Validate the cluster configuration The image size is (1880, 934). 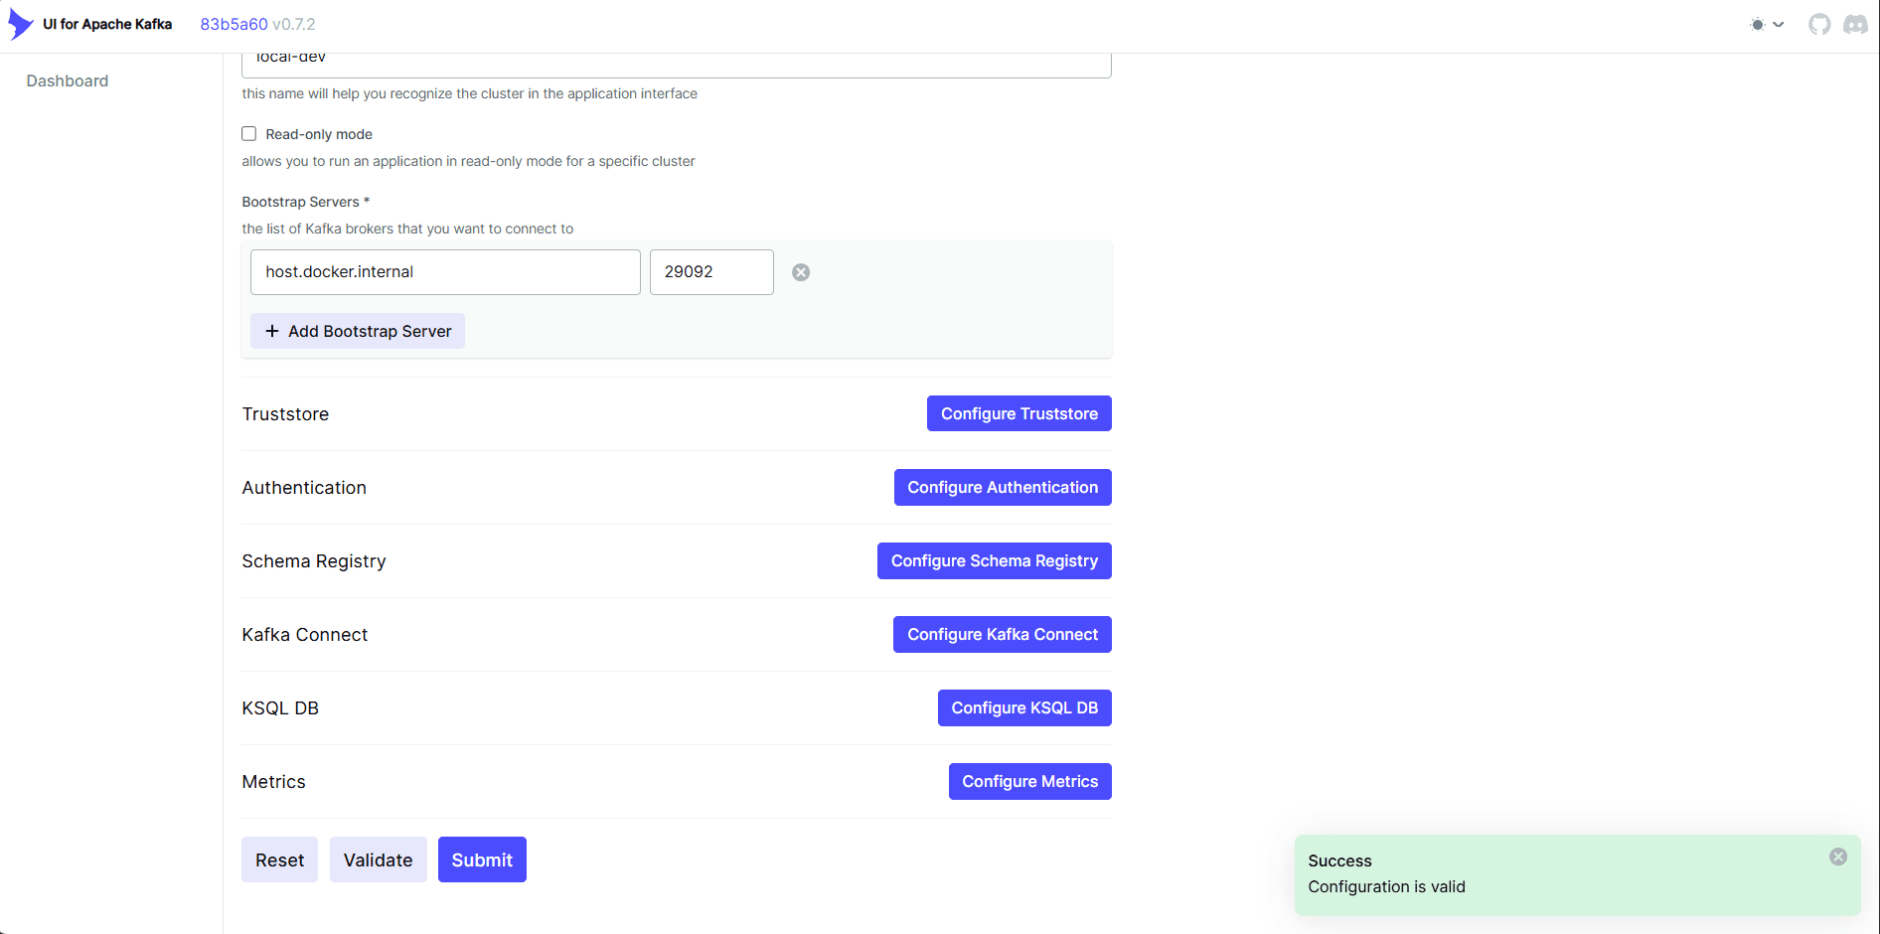[x=378, y=859]
